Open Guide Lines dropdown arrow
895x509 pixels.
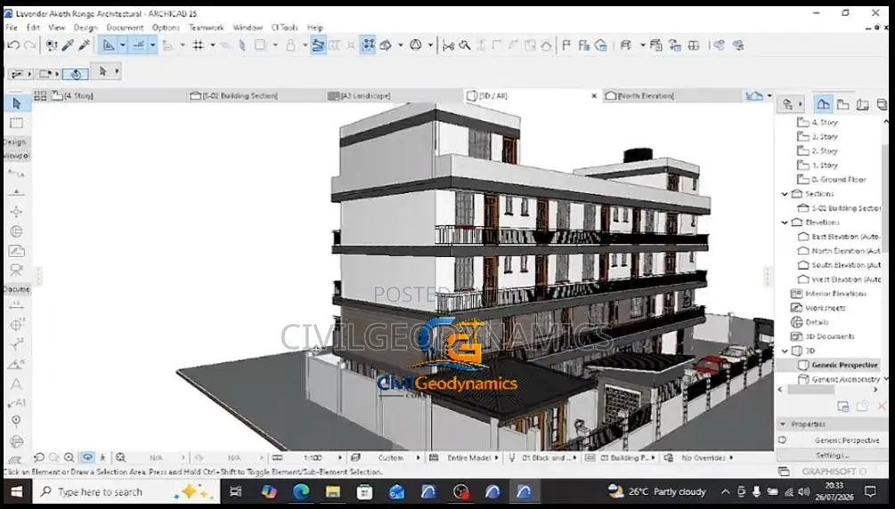click(122, 45)
